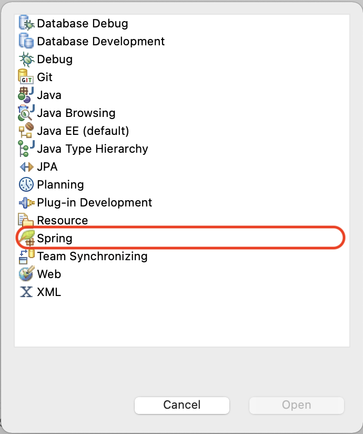363x434 pixels.
Task: Select "Java Type Hierarchy" label
Action: point(93,149)
